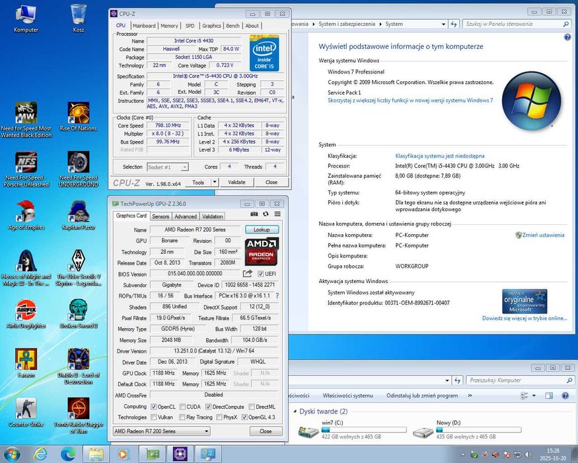Launch The Elder Scrolls V Skyrim
The height and width of the screenshot is (463, 578).
point(78,268)
